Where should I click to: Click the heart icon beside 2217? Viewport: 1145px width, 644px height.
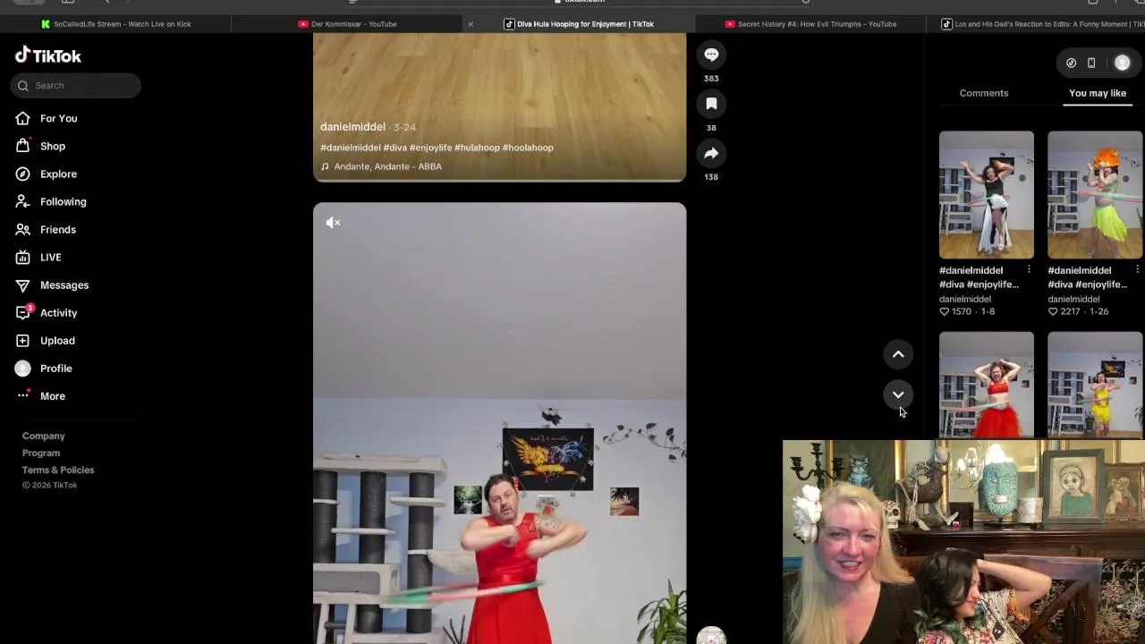1053,311
